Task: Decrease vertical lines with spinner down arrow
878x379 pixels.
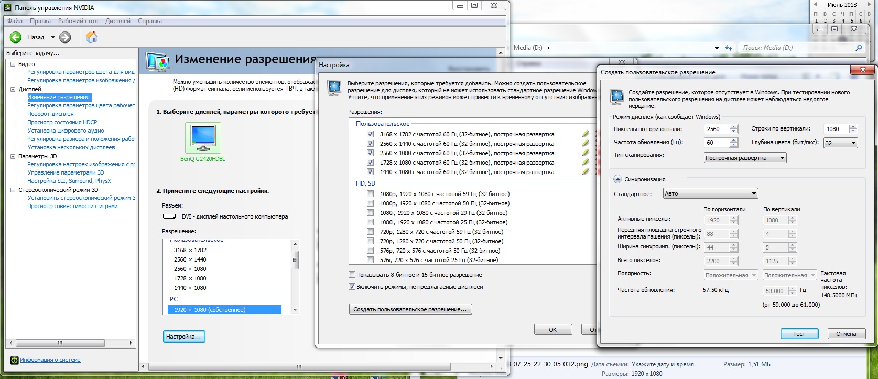Action: tap(853, 131)
